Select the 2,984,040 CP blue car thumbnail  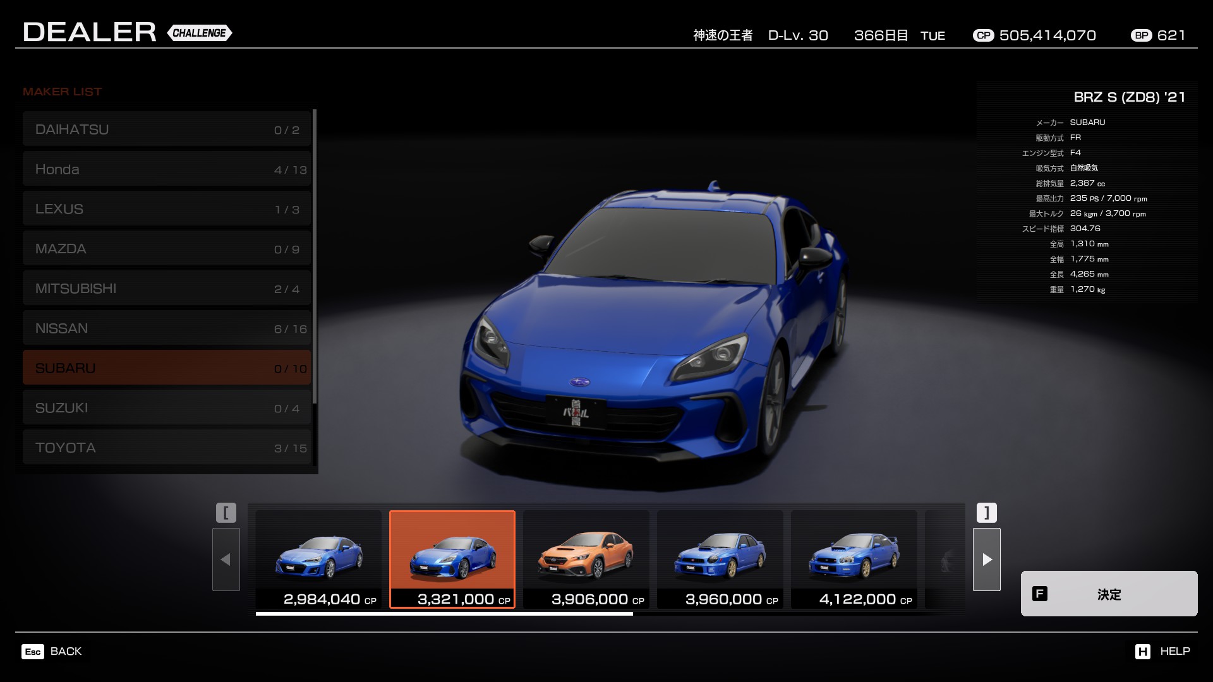point(318,559)
